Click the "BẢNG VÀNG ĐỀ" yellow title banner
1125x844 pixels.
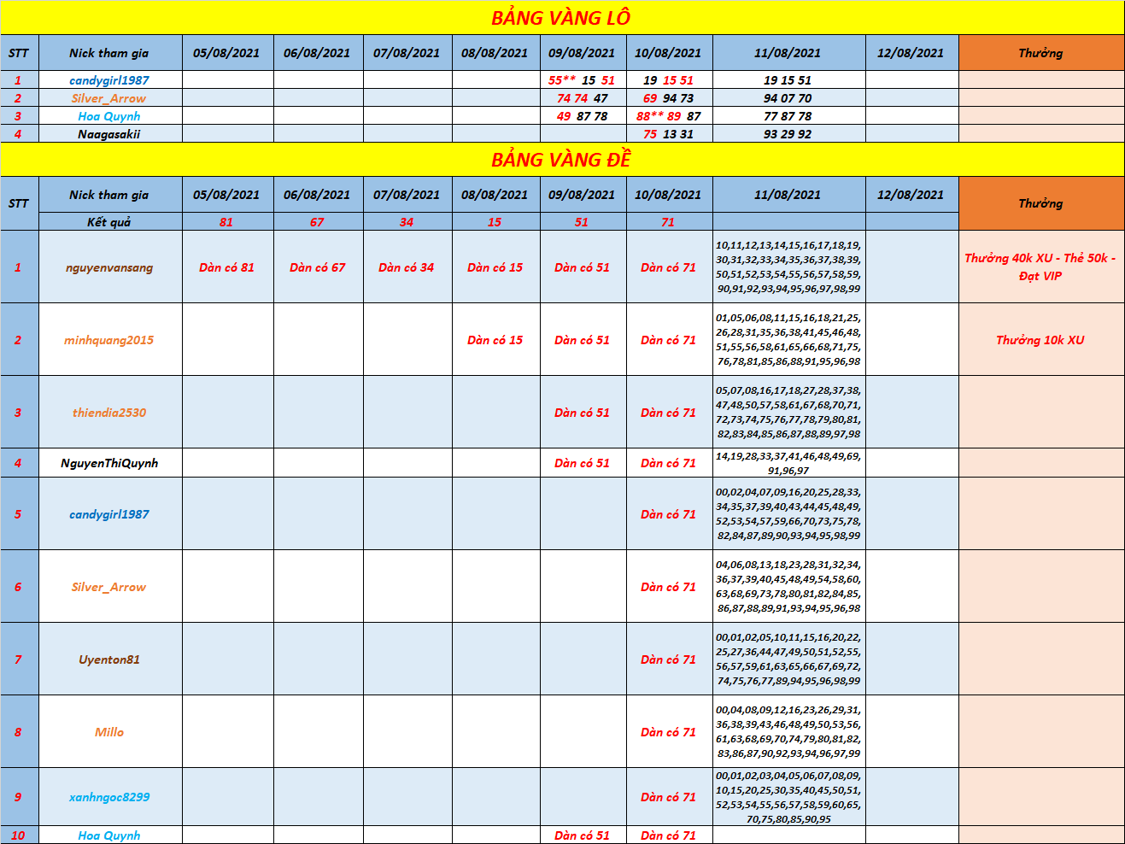tap(561, 160)
